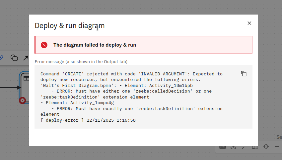Click the Error message label text

(x=81, y=62)
